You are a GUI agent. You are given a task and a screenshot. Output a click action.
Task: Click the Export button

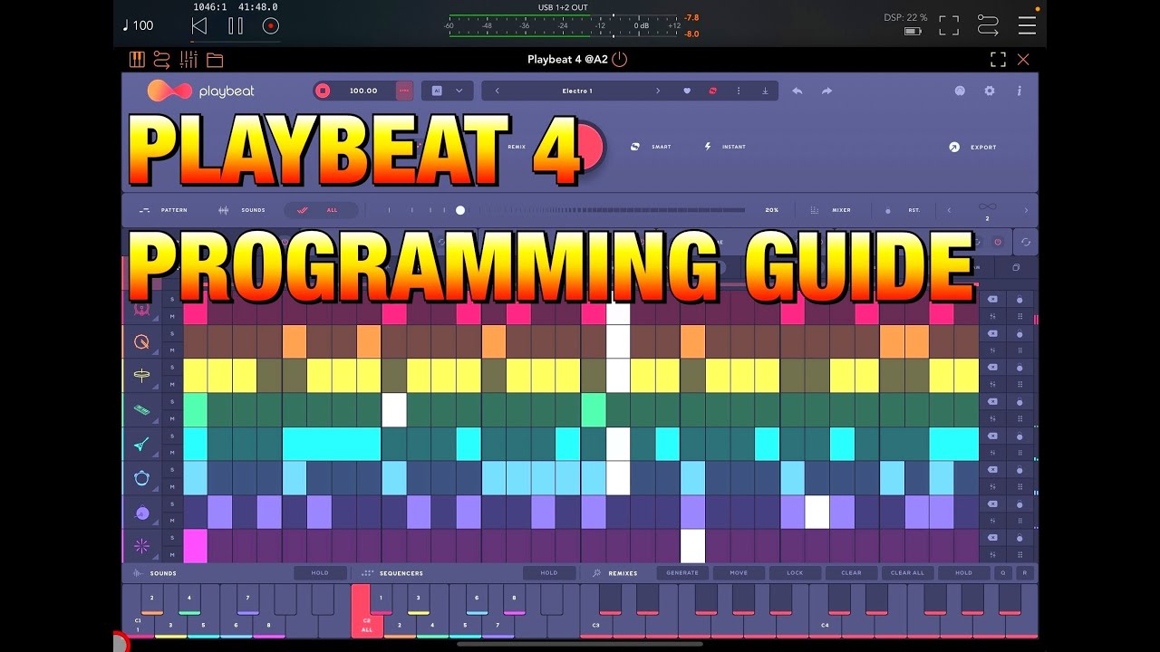972,147
